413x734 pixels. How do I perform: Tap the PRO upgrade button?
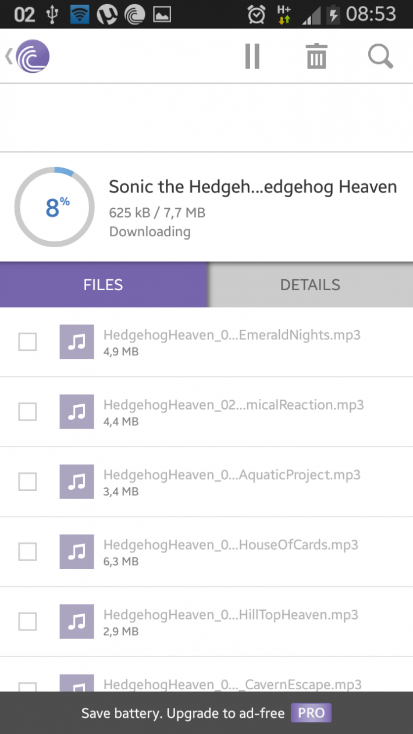coord(311,713)
